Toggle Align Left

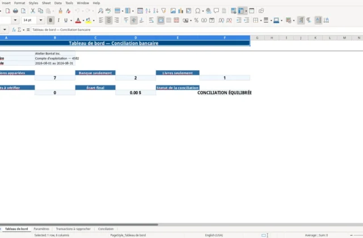[101, 20]
